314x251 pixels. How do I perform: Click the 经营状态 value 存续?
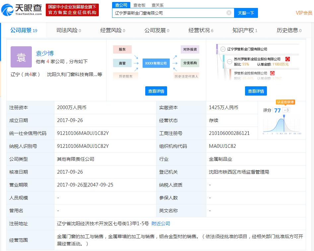[x=214, y=120]
